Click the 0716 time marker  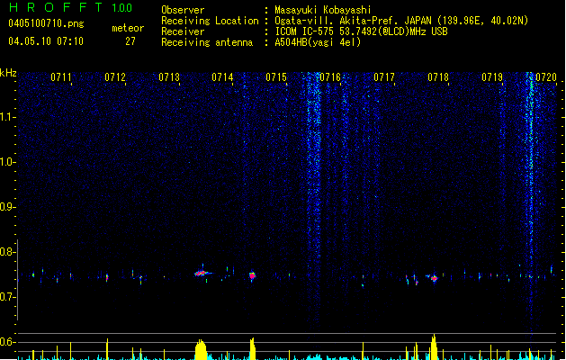[x=330, y=77]
